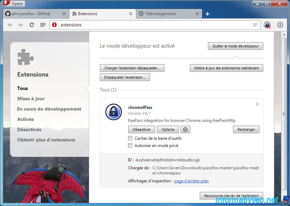Open the downloads arrow toolbar icon
Screen dimensions: 290x206
click(x=280, y=25)
